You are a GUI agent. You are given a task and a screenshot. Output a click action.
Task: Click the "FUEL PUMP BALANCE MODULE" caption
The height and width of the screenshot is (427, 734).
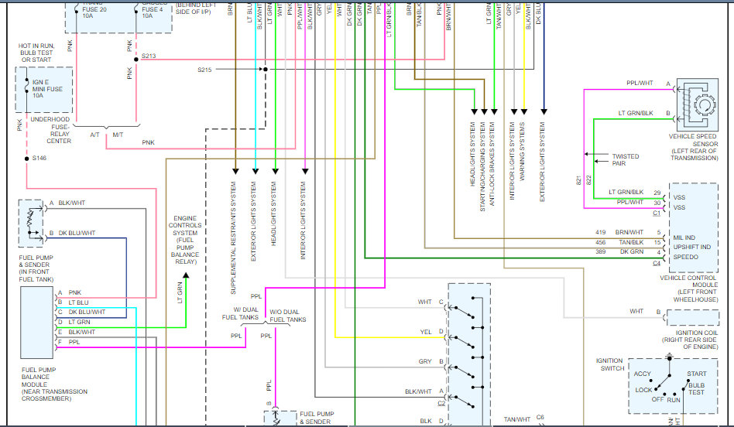[54, 384]
